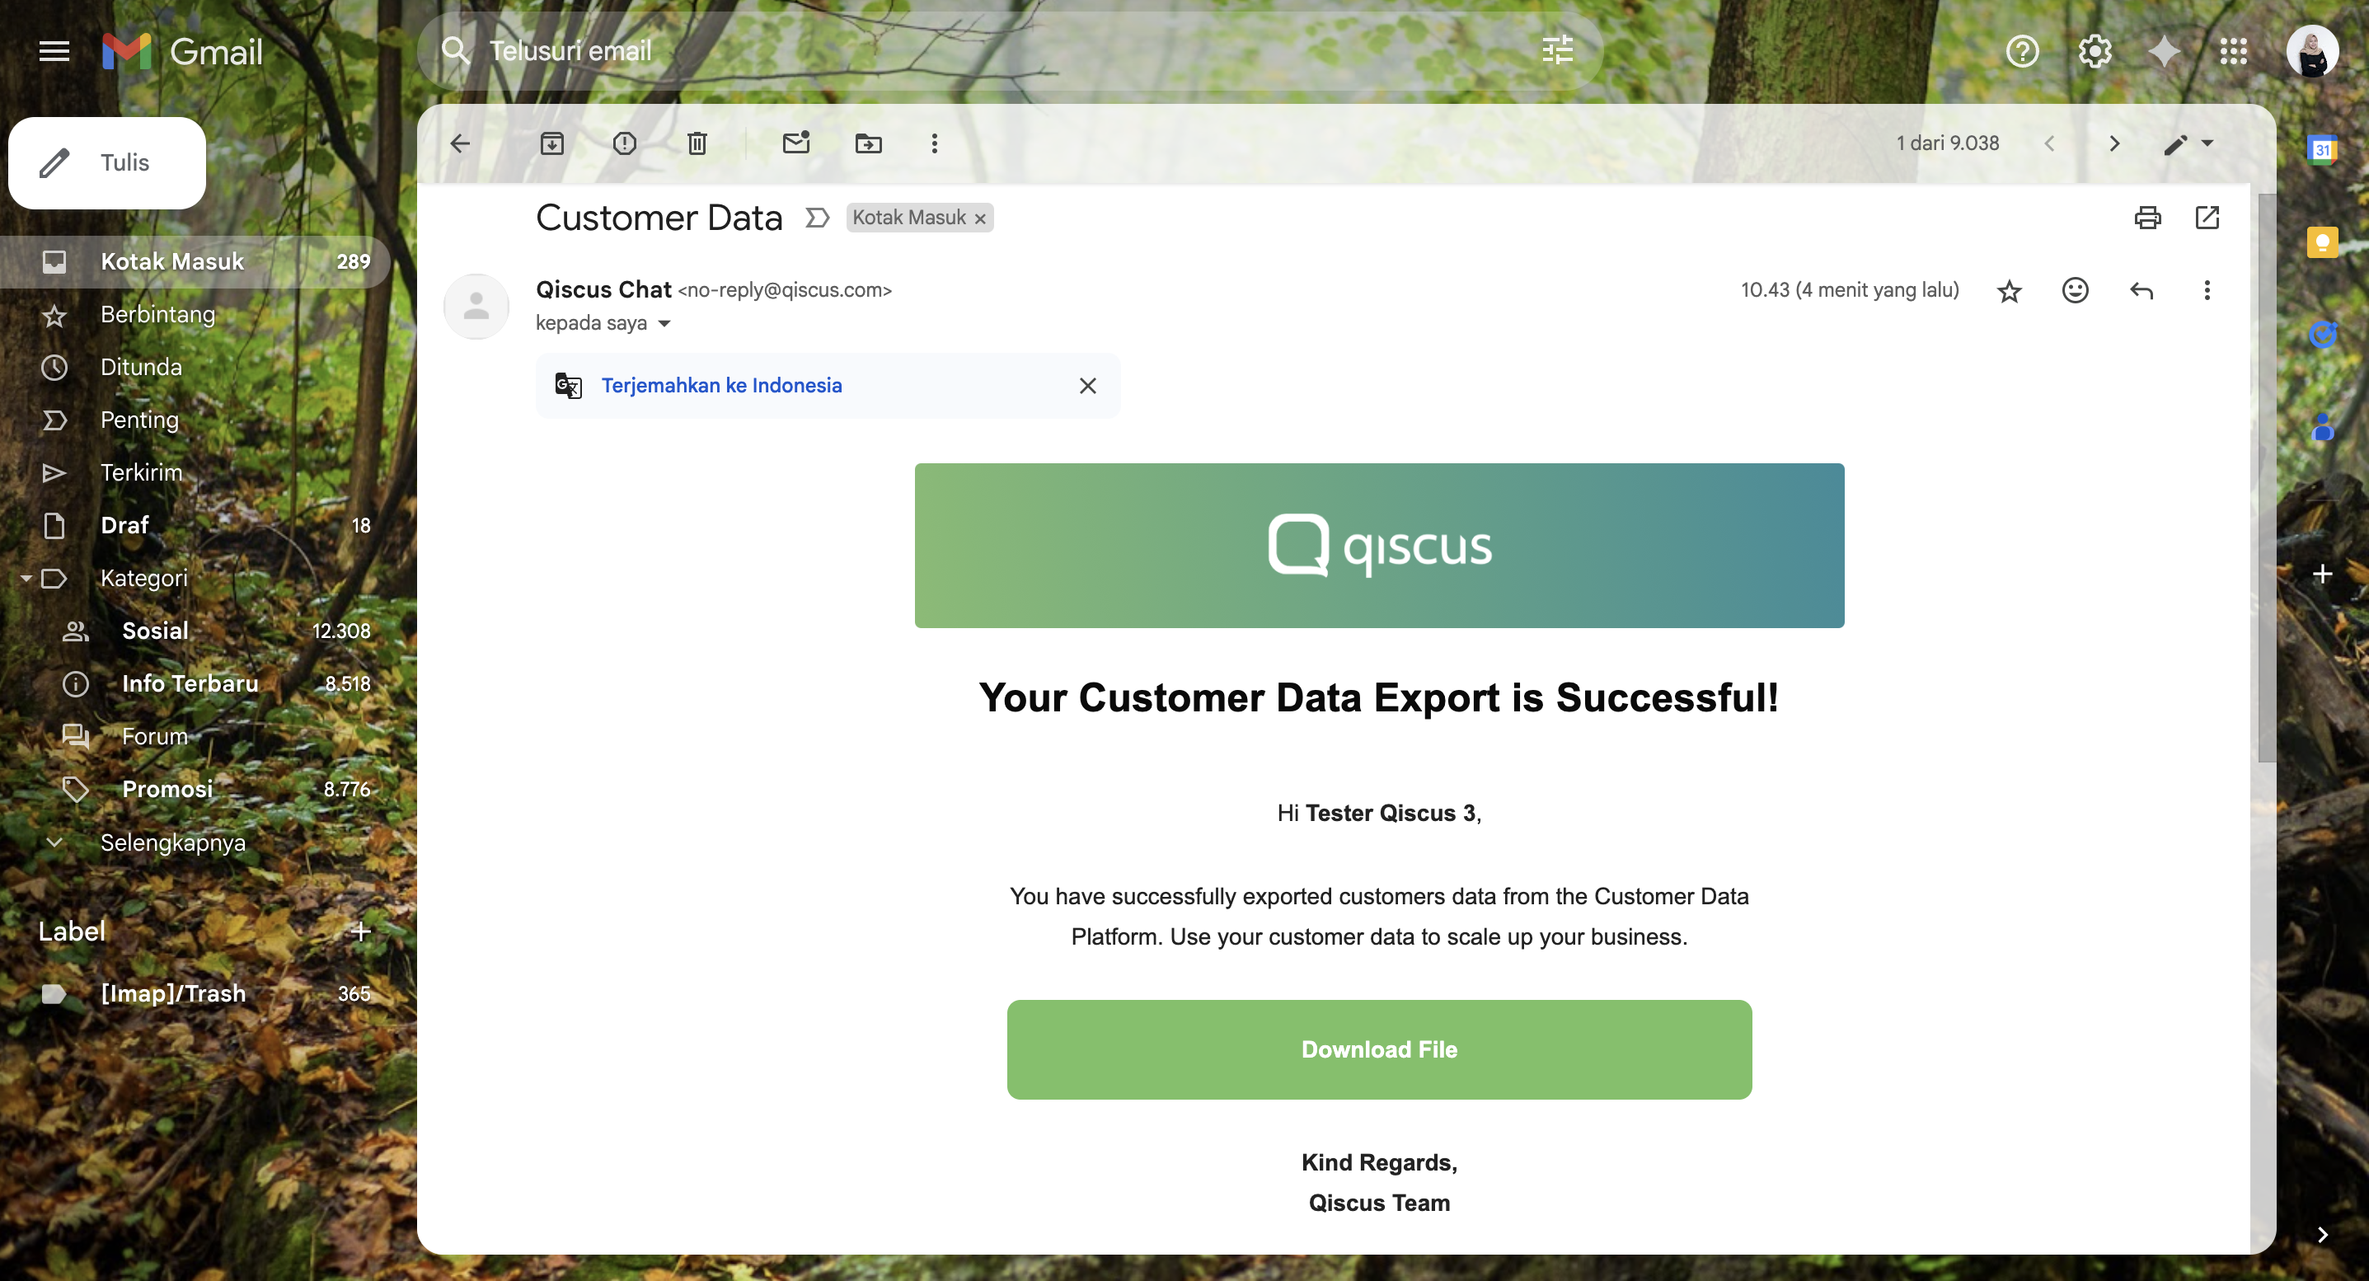2369x1281 pixels.
Task: Add an emoji reaction
Action: coord(2076,291)
